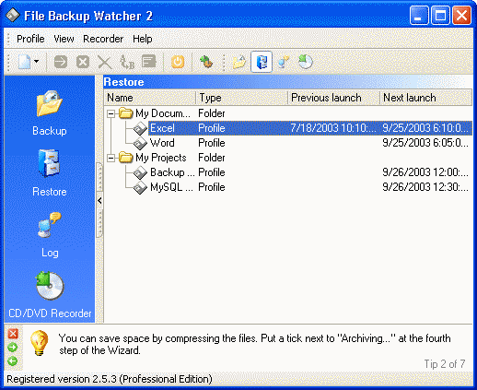The height and width of the screenshot is (390, 477).
Task: Click the My Documents folder icon
Action: [125, 113]
